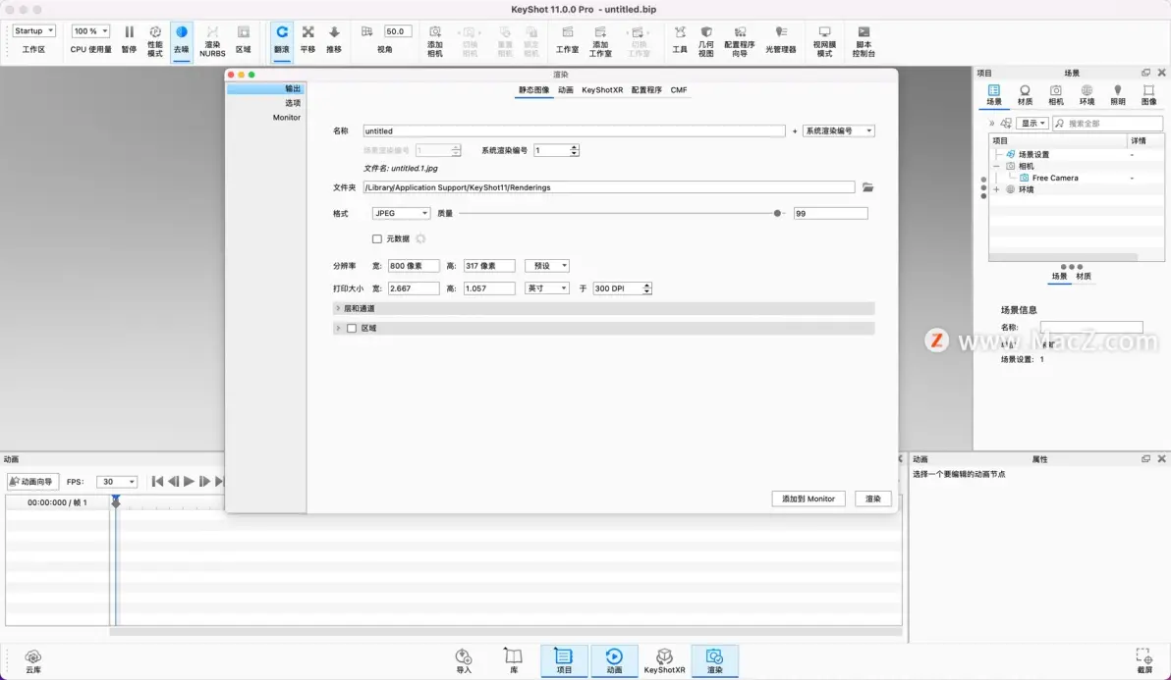Open the 库 library icon in bottom bar
Image resolution: width=1171 pixels, height=680 pixels.
514,661
